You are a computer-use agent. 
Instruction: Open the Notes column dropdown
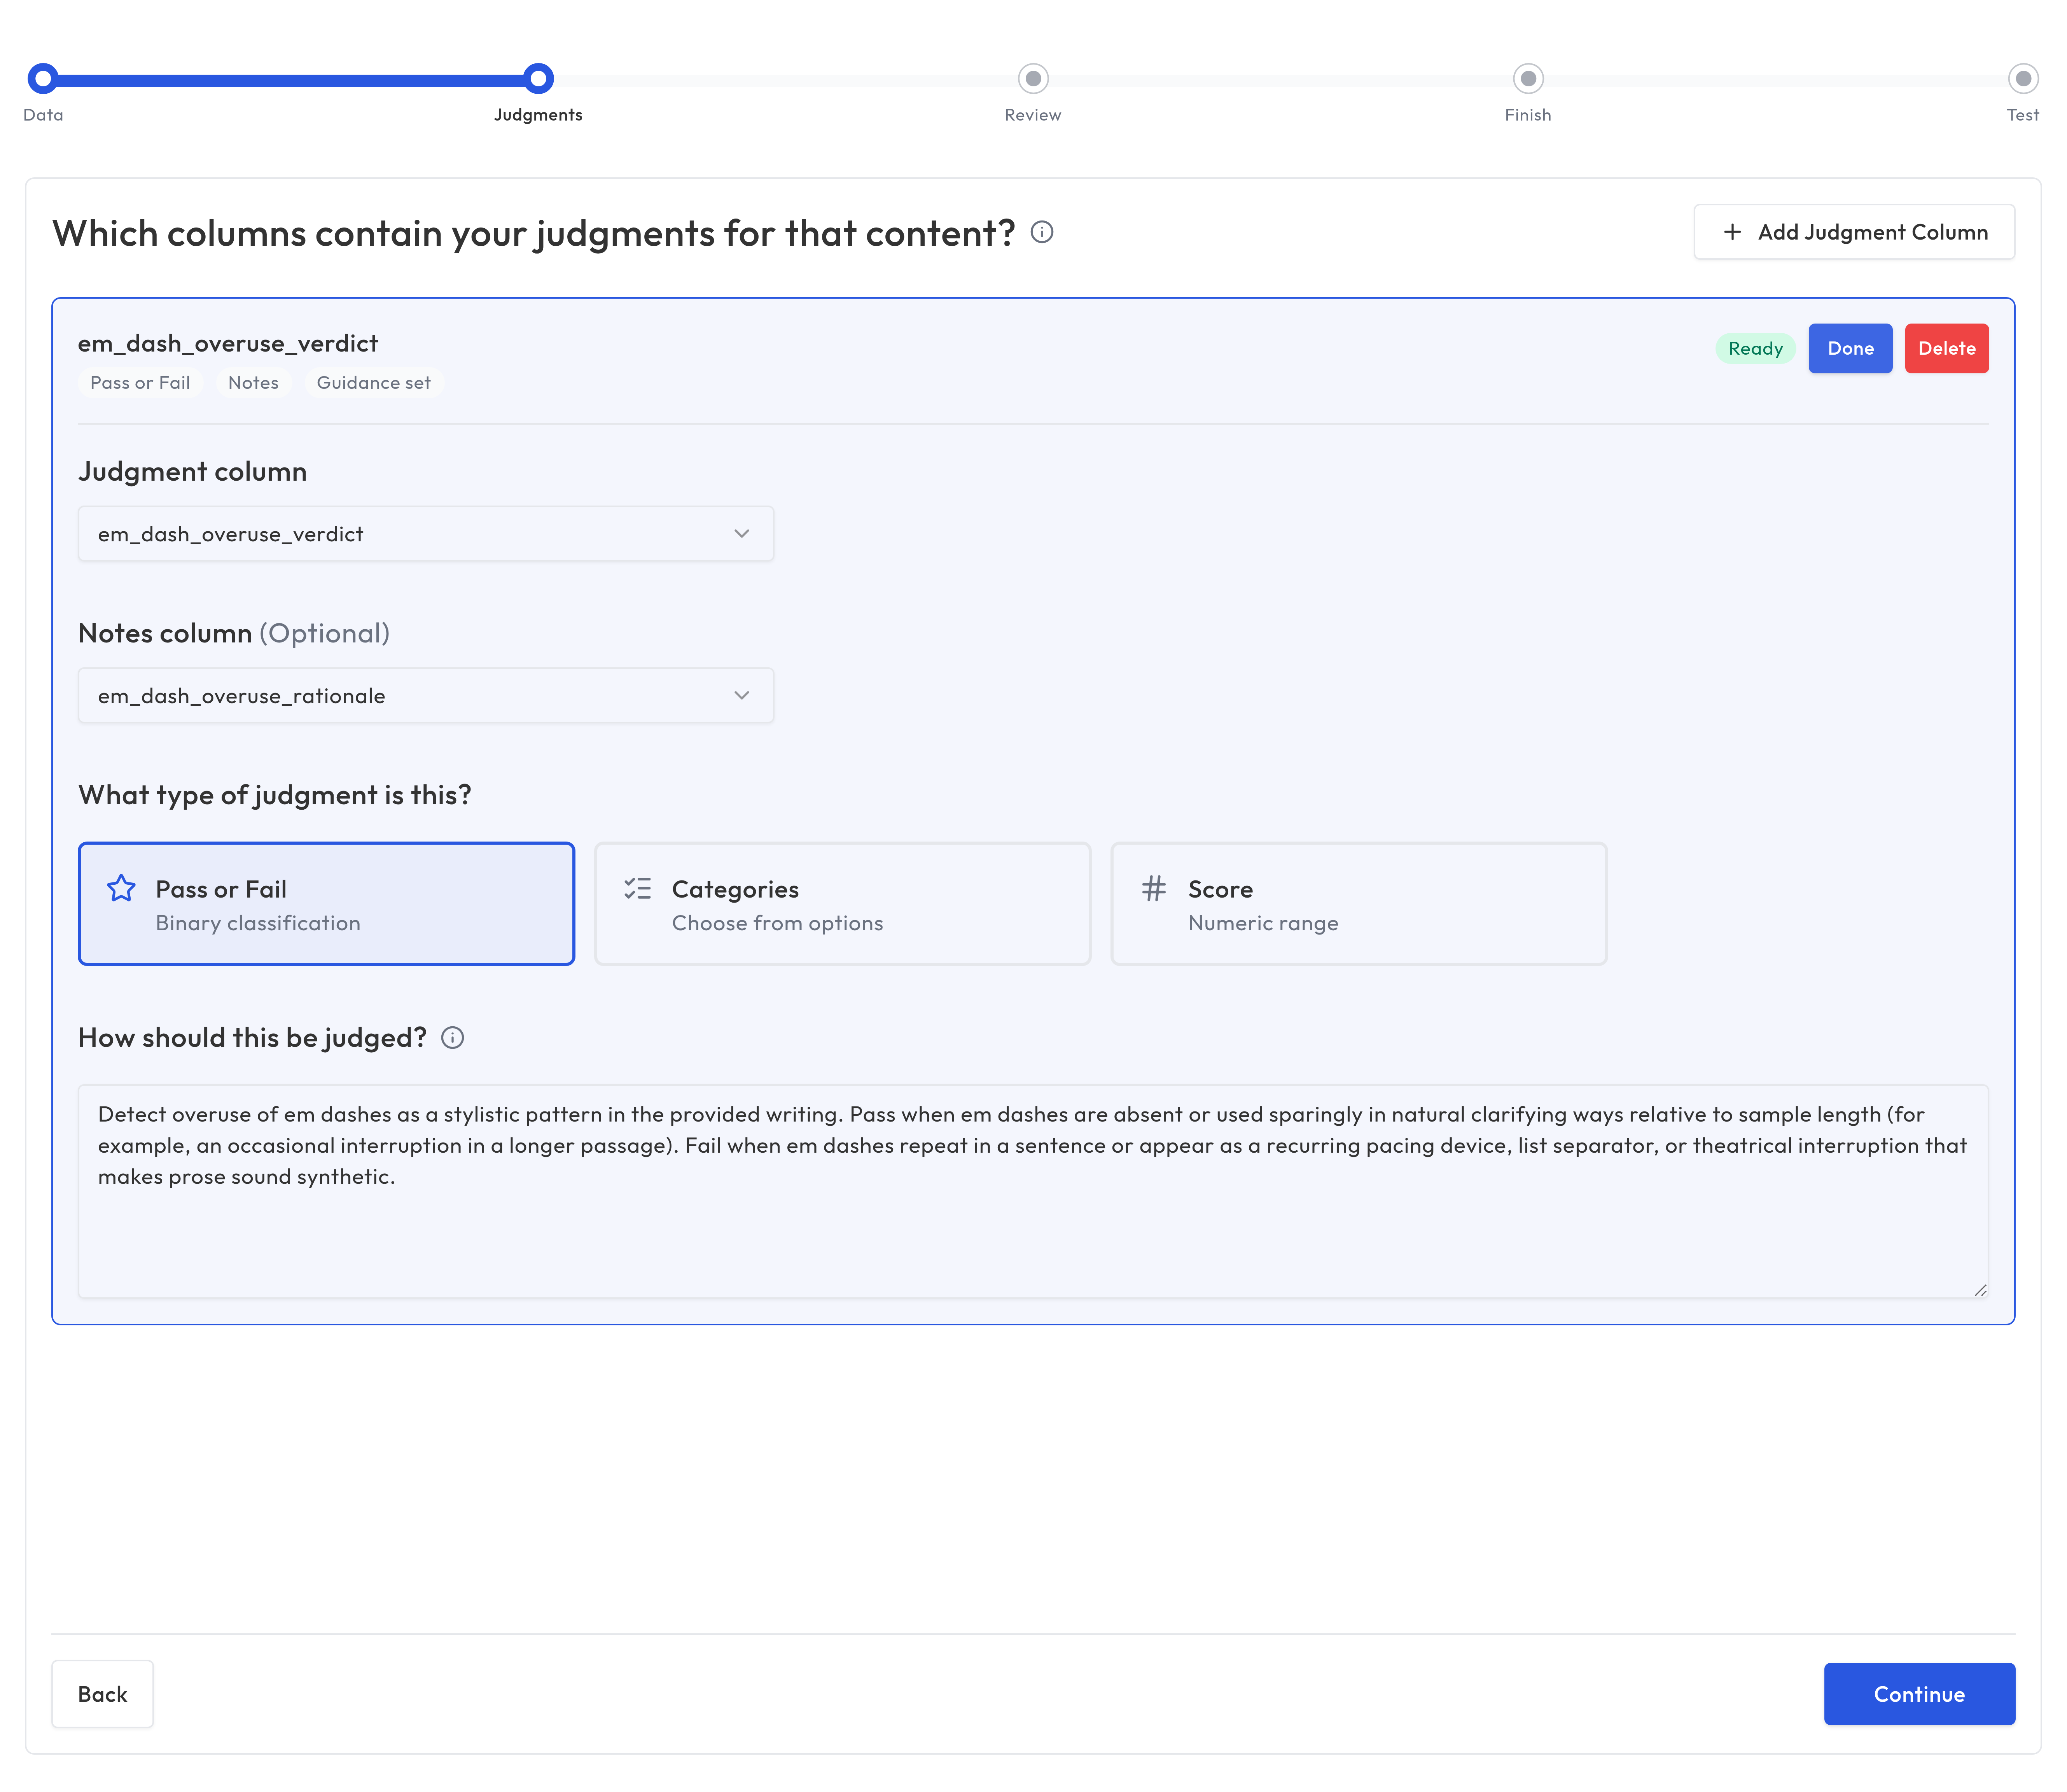(425, 695)
